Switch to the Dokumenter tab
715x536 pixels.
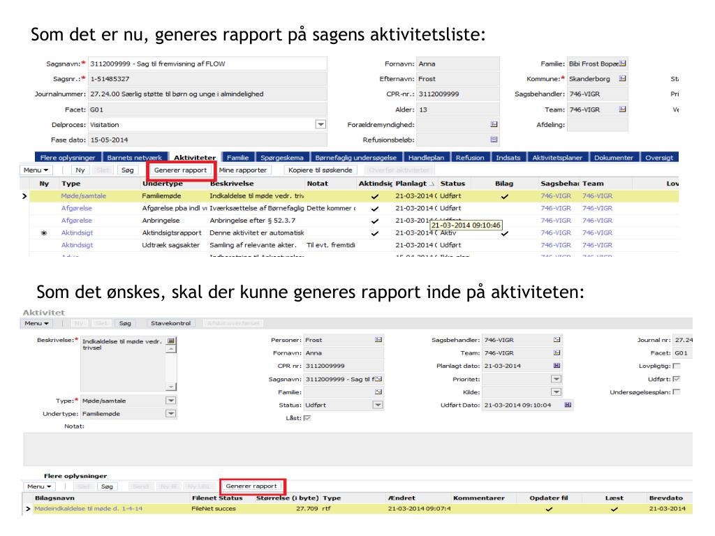pyautogui.click(x=614, y=157)
